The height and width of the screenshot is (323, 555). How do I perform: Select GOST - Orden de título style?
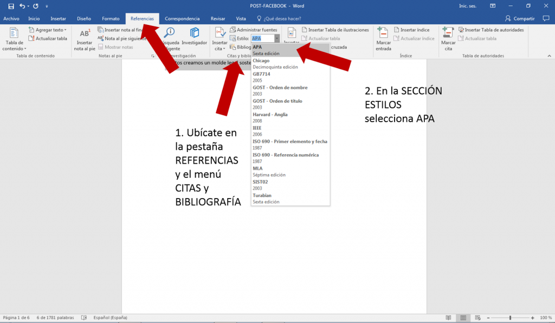coord(291,104)
